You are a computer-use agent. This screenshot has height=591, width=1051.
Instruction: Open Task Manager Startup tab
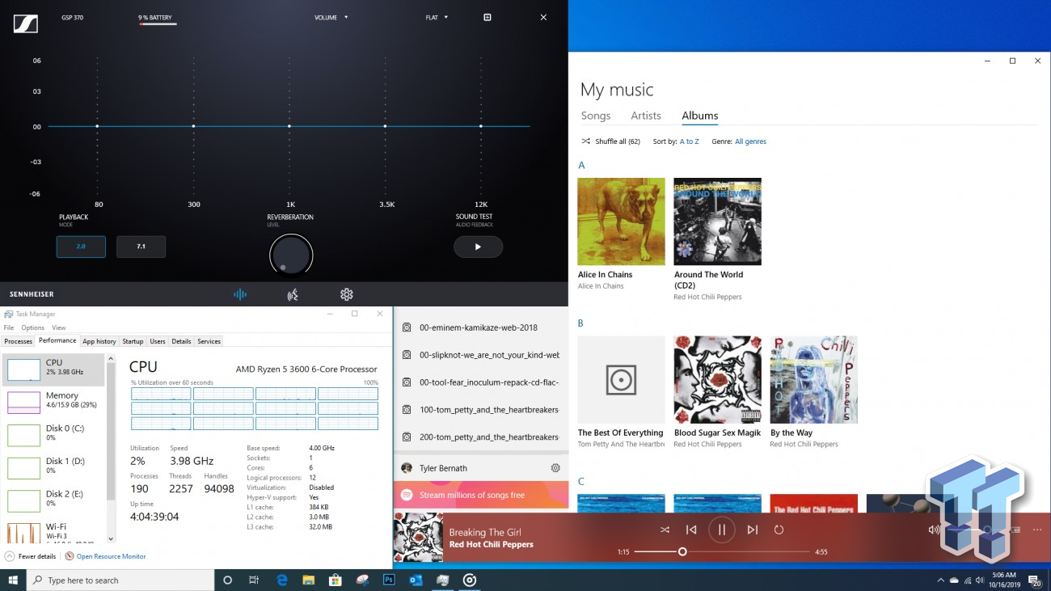click(x=133, y=341)
